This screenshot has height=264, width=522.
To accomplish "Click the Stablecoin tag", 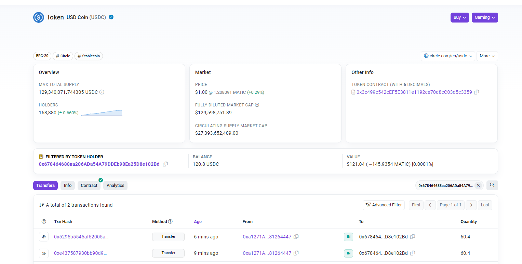I will (x=89, y=56).
